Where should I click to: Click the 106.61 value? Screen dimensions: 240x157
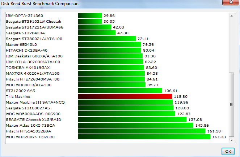pos(170,91)
